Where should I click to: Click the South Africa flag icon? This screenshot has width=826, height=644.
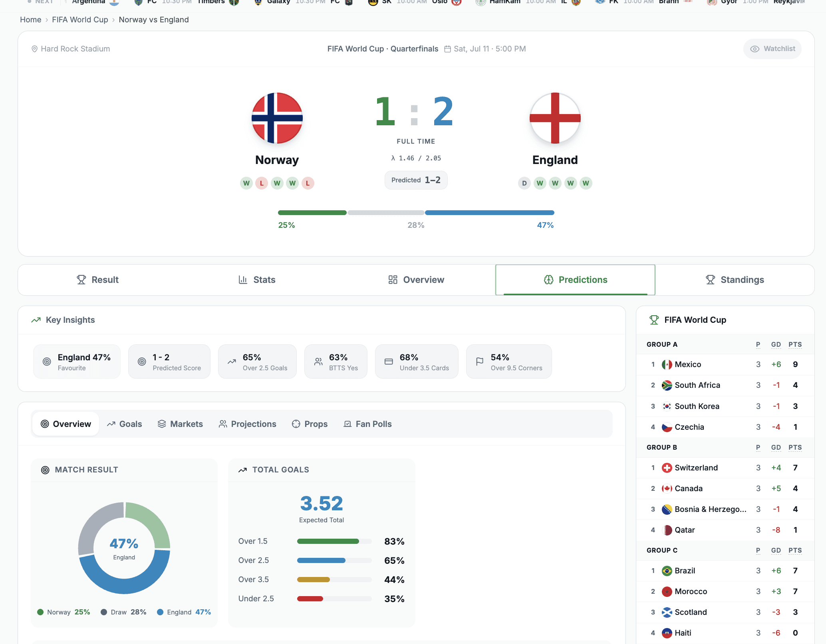[667, 385]
